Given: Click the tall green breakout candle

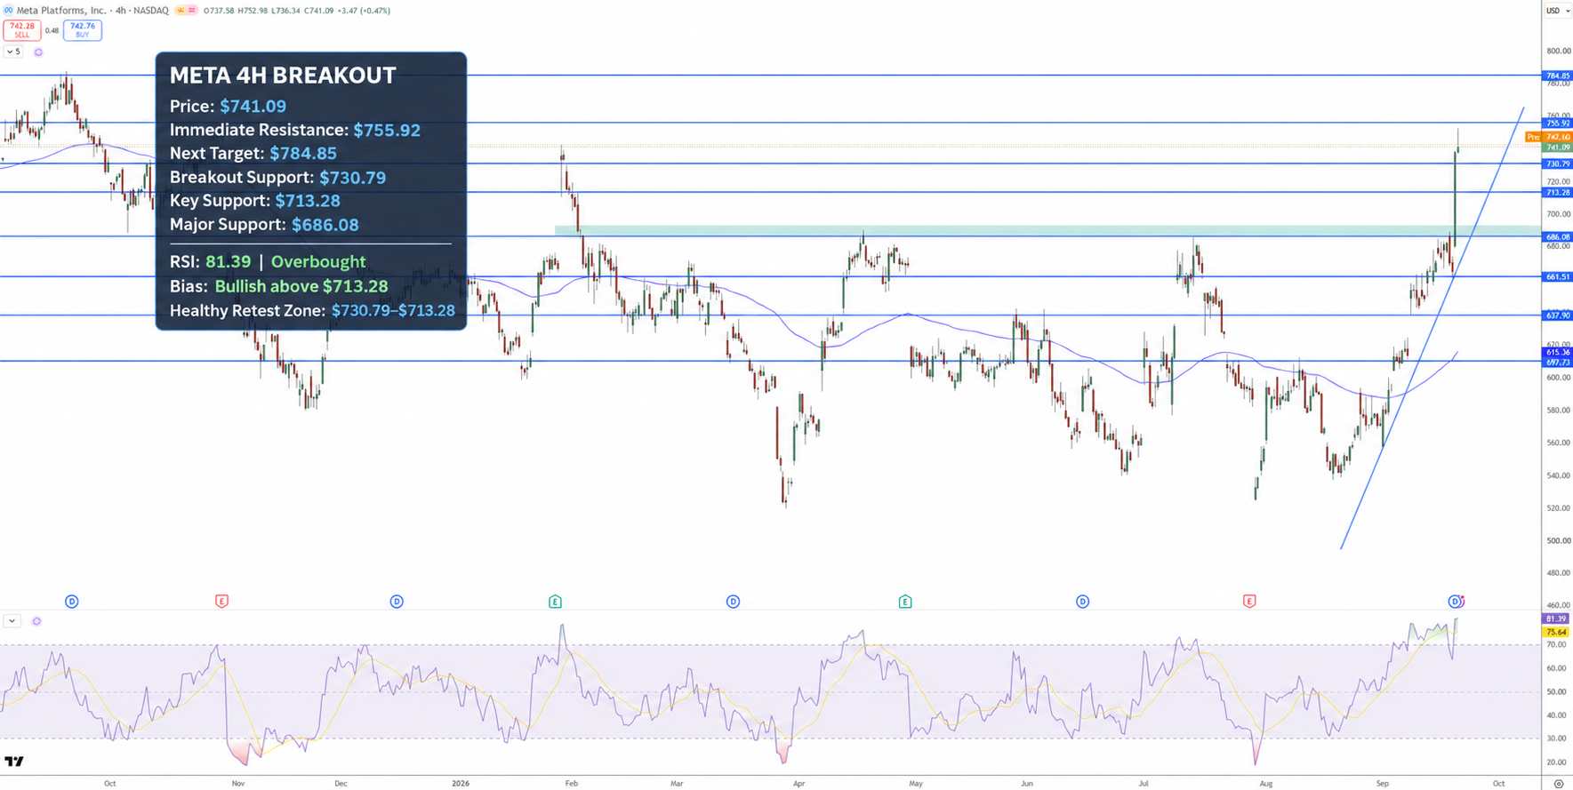Looking at the screenshot, I should (x=1455, y=197).
